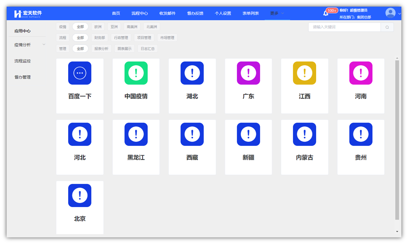Click the 湖北 blue app icon
Viewport: 408px width, 244px height.
192,73
